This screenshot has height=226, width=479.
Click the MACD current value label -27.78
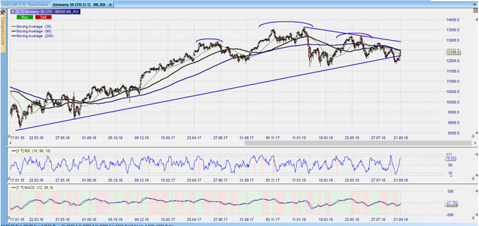451,203
